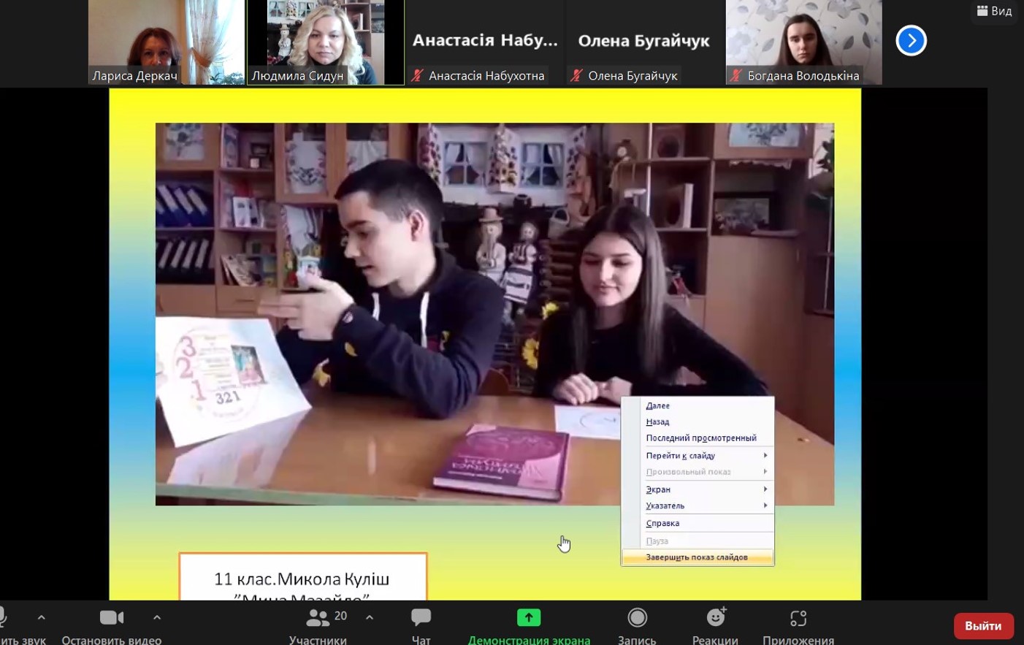Viewport: 1024px width, 645px height.
Task: Click the red Выйти button
Action: (983, 626)
